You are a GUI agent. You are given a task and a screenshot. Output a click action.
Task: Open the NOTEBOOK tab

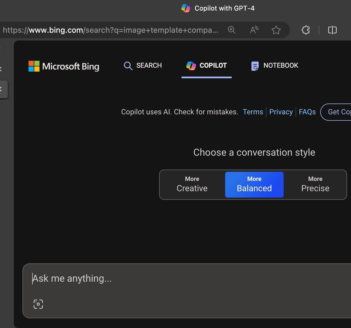(274, 66)
